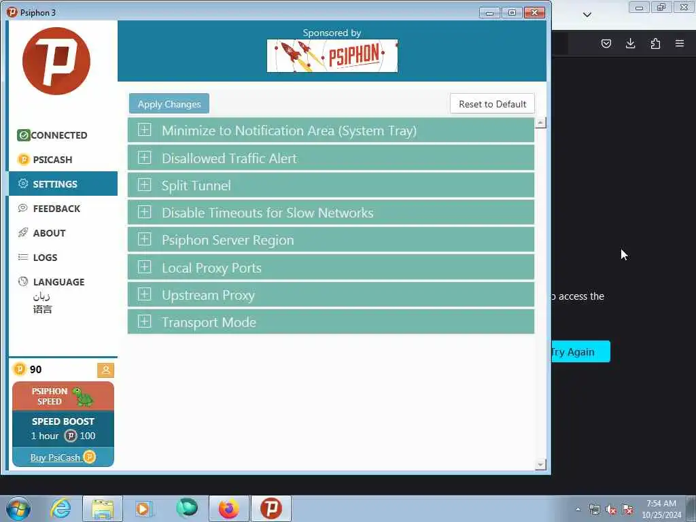Open the Connected status page

pos(63,135)
